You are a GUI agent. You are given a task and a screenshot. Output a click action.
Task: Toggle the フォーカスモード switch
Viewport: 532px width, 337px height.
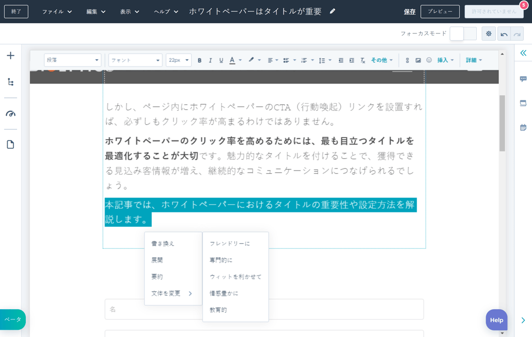pos(463,34)
